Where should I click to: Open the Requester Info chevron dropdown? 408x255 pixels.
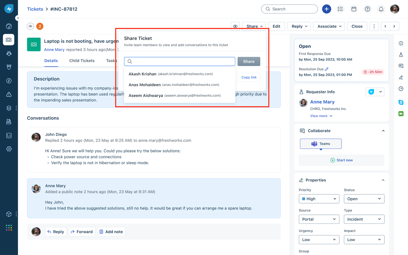(x=380, y=92)
